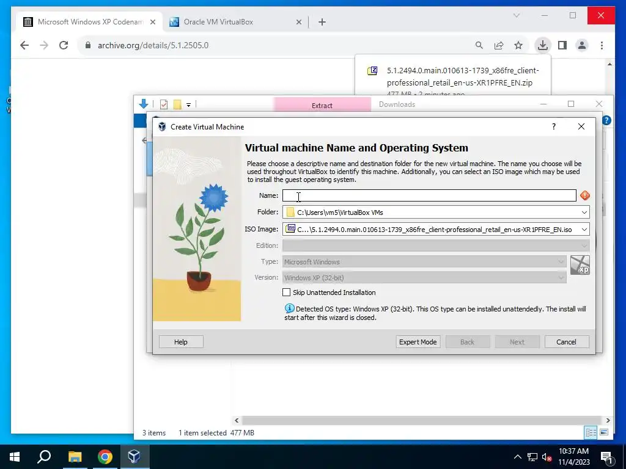The height and width of the screenshot is (469, 626).
Task: Switch to Expert Mode
Action: [418, 342]
